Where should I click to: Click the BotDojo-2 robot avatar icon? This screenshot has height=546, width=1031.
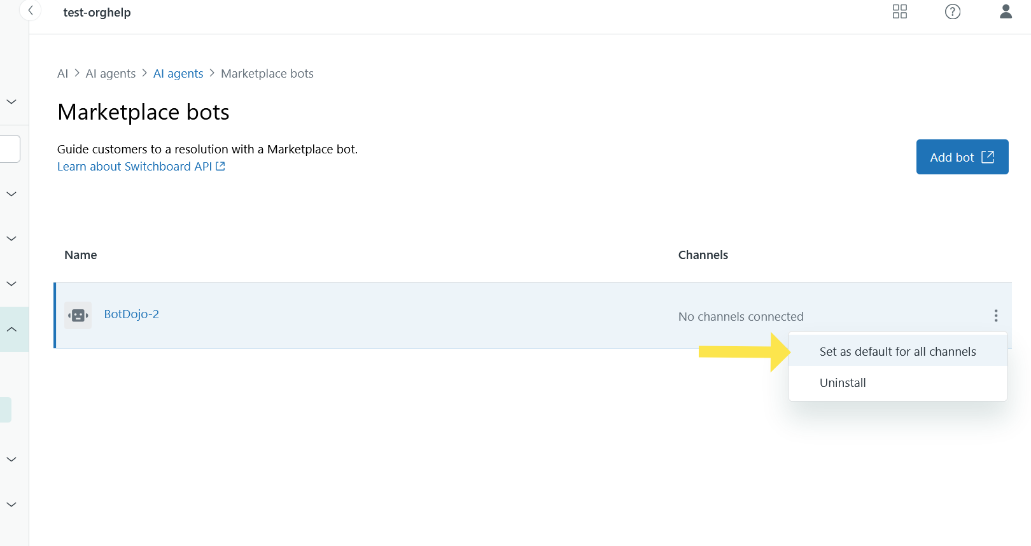pos(78,315)
